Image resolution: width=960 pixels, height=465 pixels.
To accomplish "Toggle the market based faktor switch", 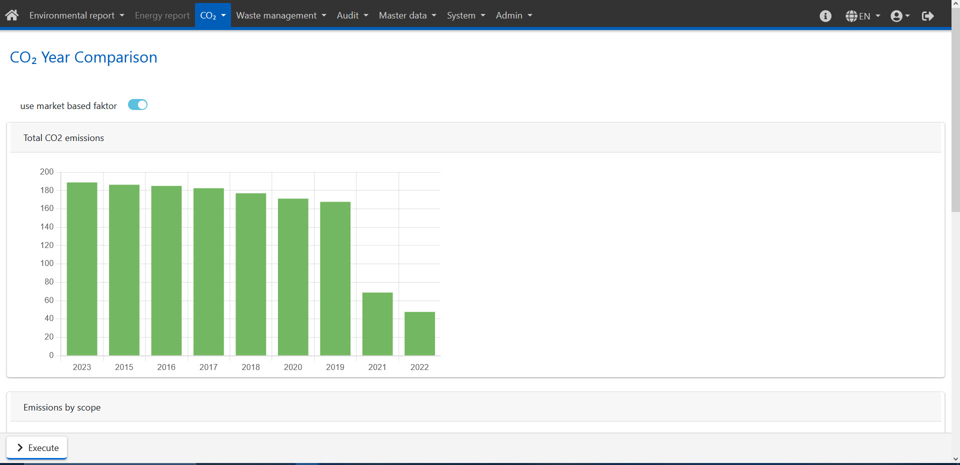I will (137, 104).
